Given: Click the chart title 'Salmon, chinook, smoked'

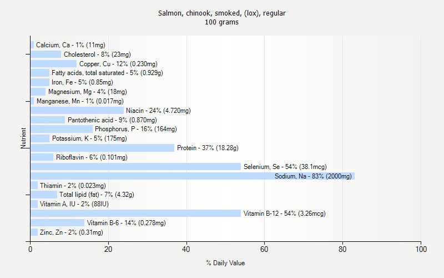Looking at the screenshot, I should pos(222,13).
